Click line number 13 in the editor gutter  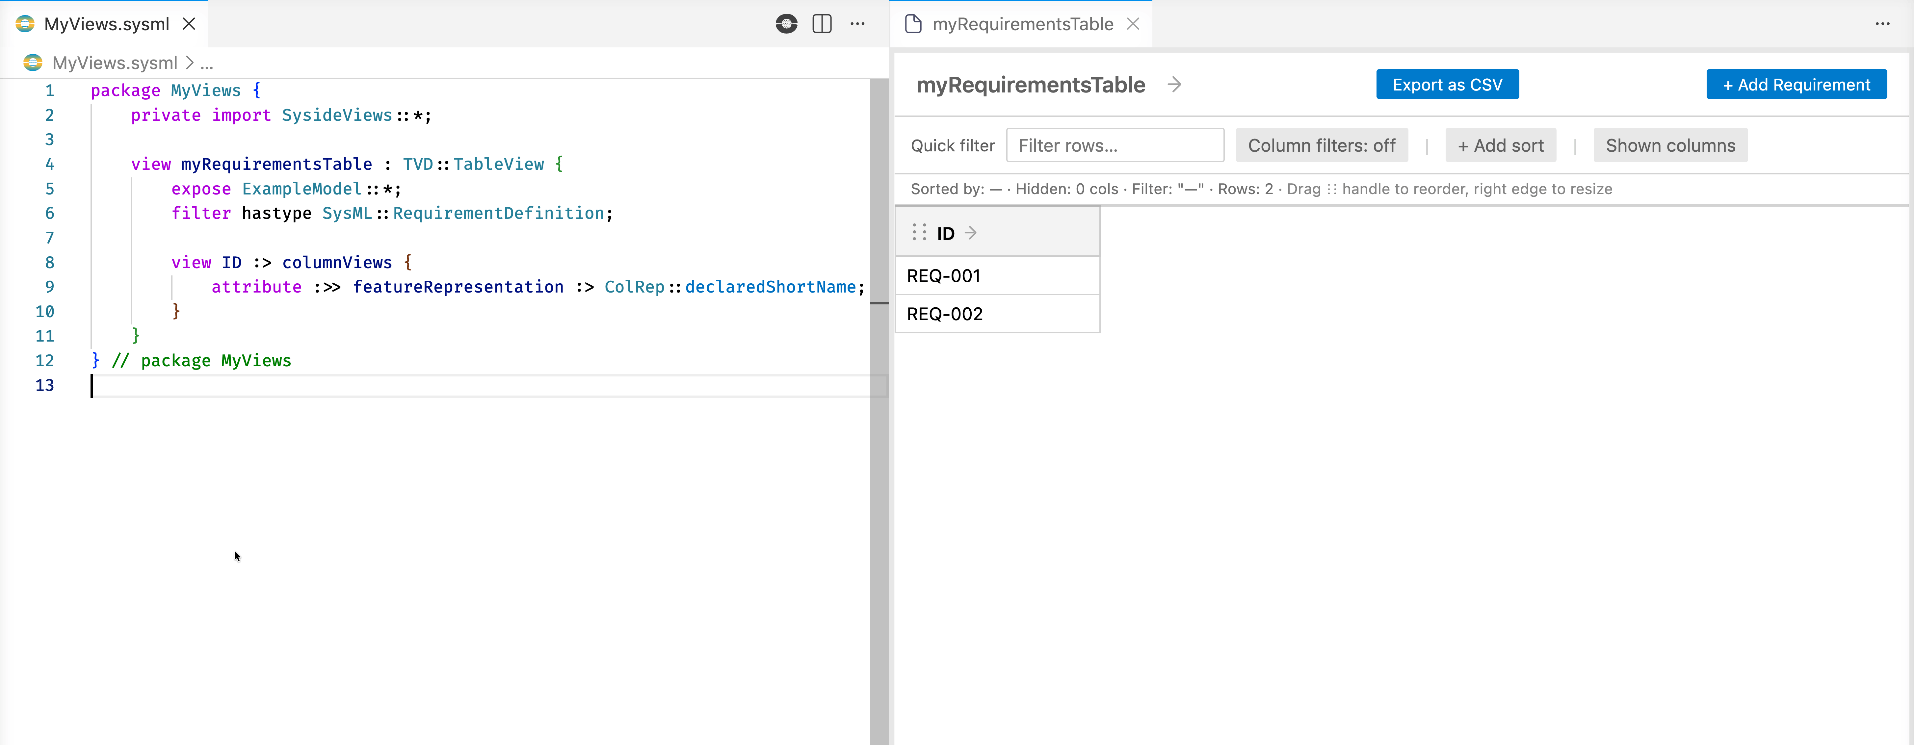click(x=45, y=385)
